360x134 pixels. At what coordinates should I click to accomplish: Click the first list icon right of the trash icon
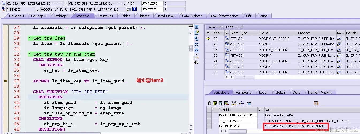(215, 103)
